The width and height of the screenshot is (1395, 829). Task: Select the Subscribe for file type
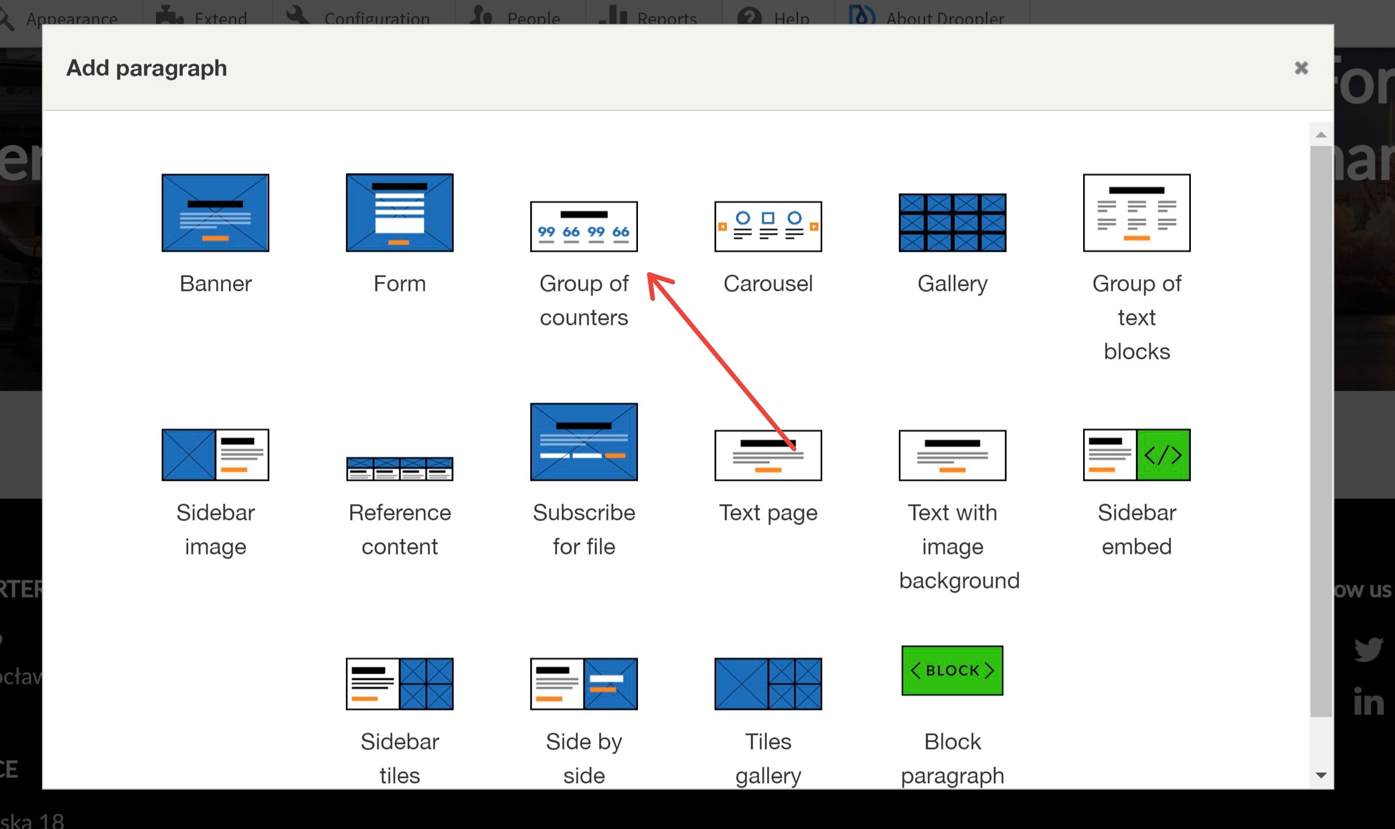(x=584, y=477)
